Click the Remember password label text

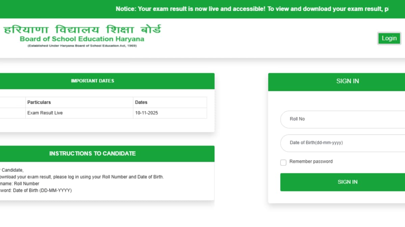pyautogui.click(x=311, y=161)
